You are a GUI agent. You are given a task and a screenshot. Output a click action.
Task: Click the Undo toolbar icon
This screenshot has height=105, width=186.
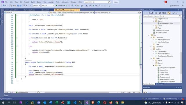[24, 6]
